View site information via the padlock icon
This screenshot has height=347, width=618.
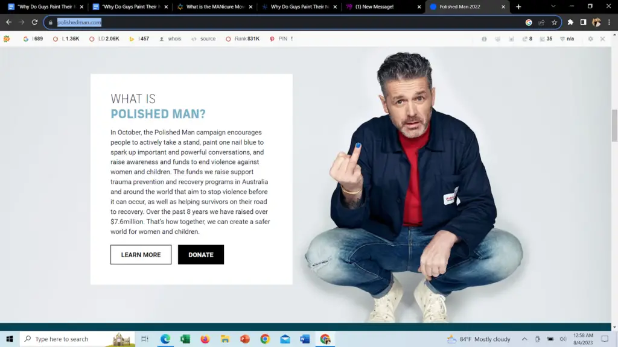point(51,22)
